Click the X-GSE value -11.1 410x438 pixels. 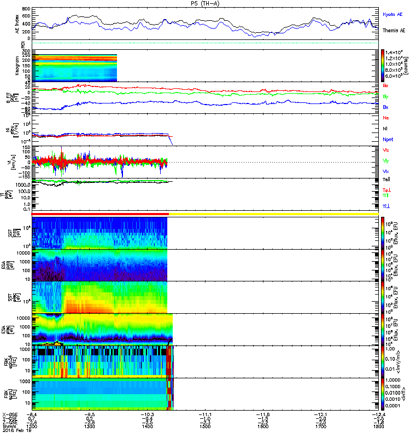coord(205,414)
